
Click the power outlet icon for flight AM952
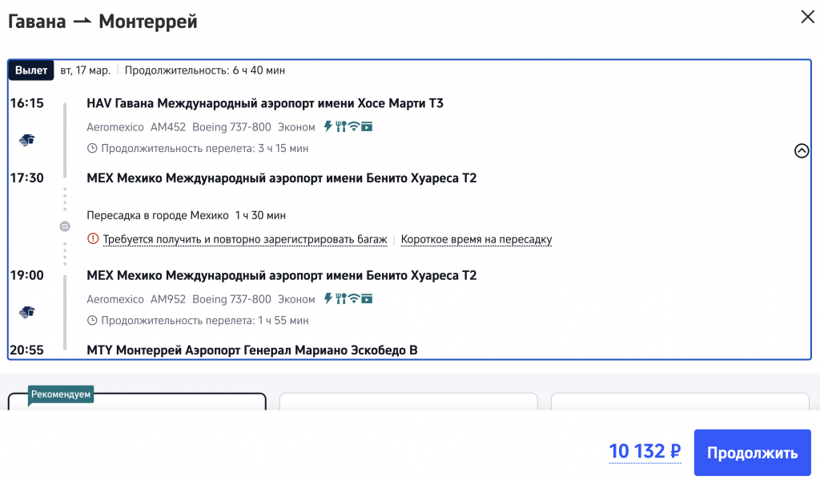click(328, 299)
